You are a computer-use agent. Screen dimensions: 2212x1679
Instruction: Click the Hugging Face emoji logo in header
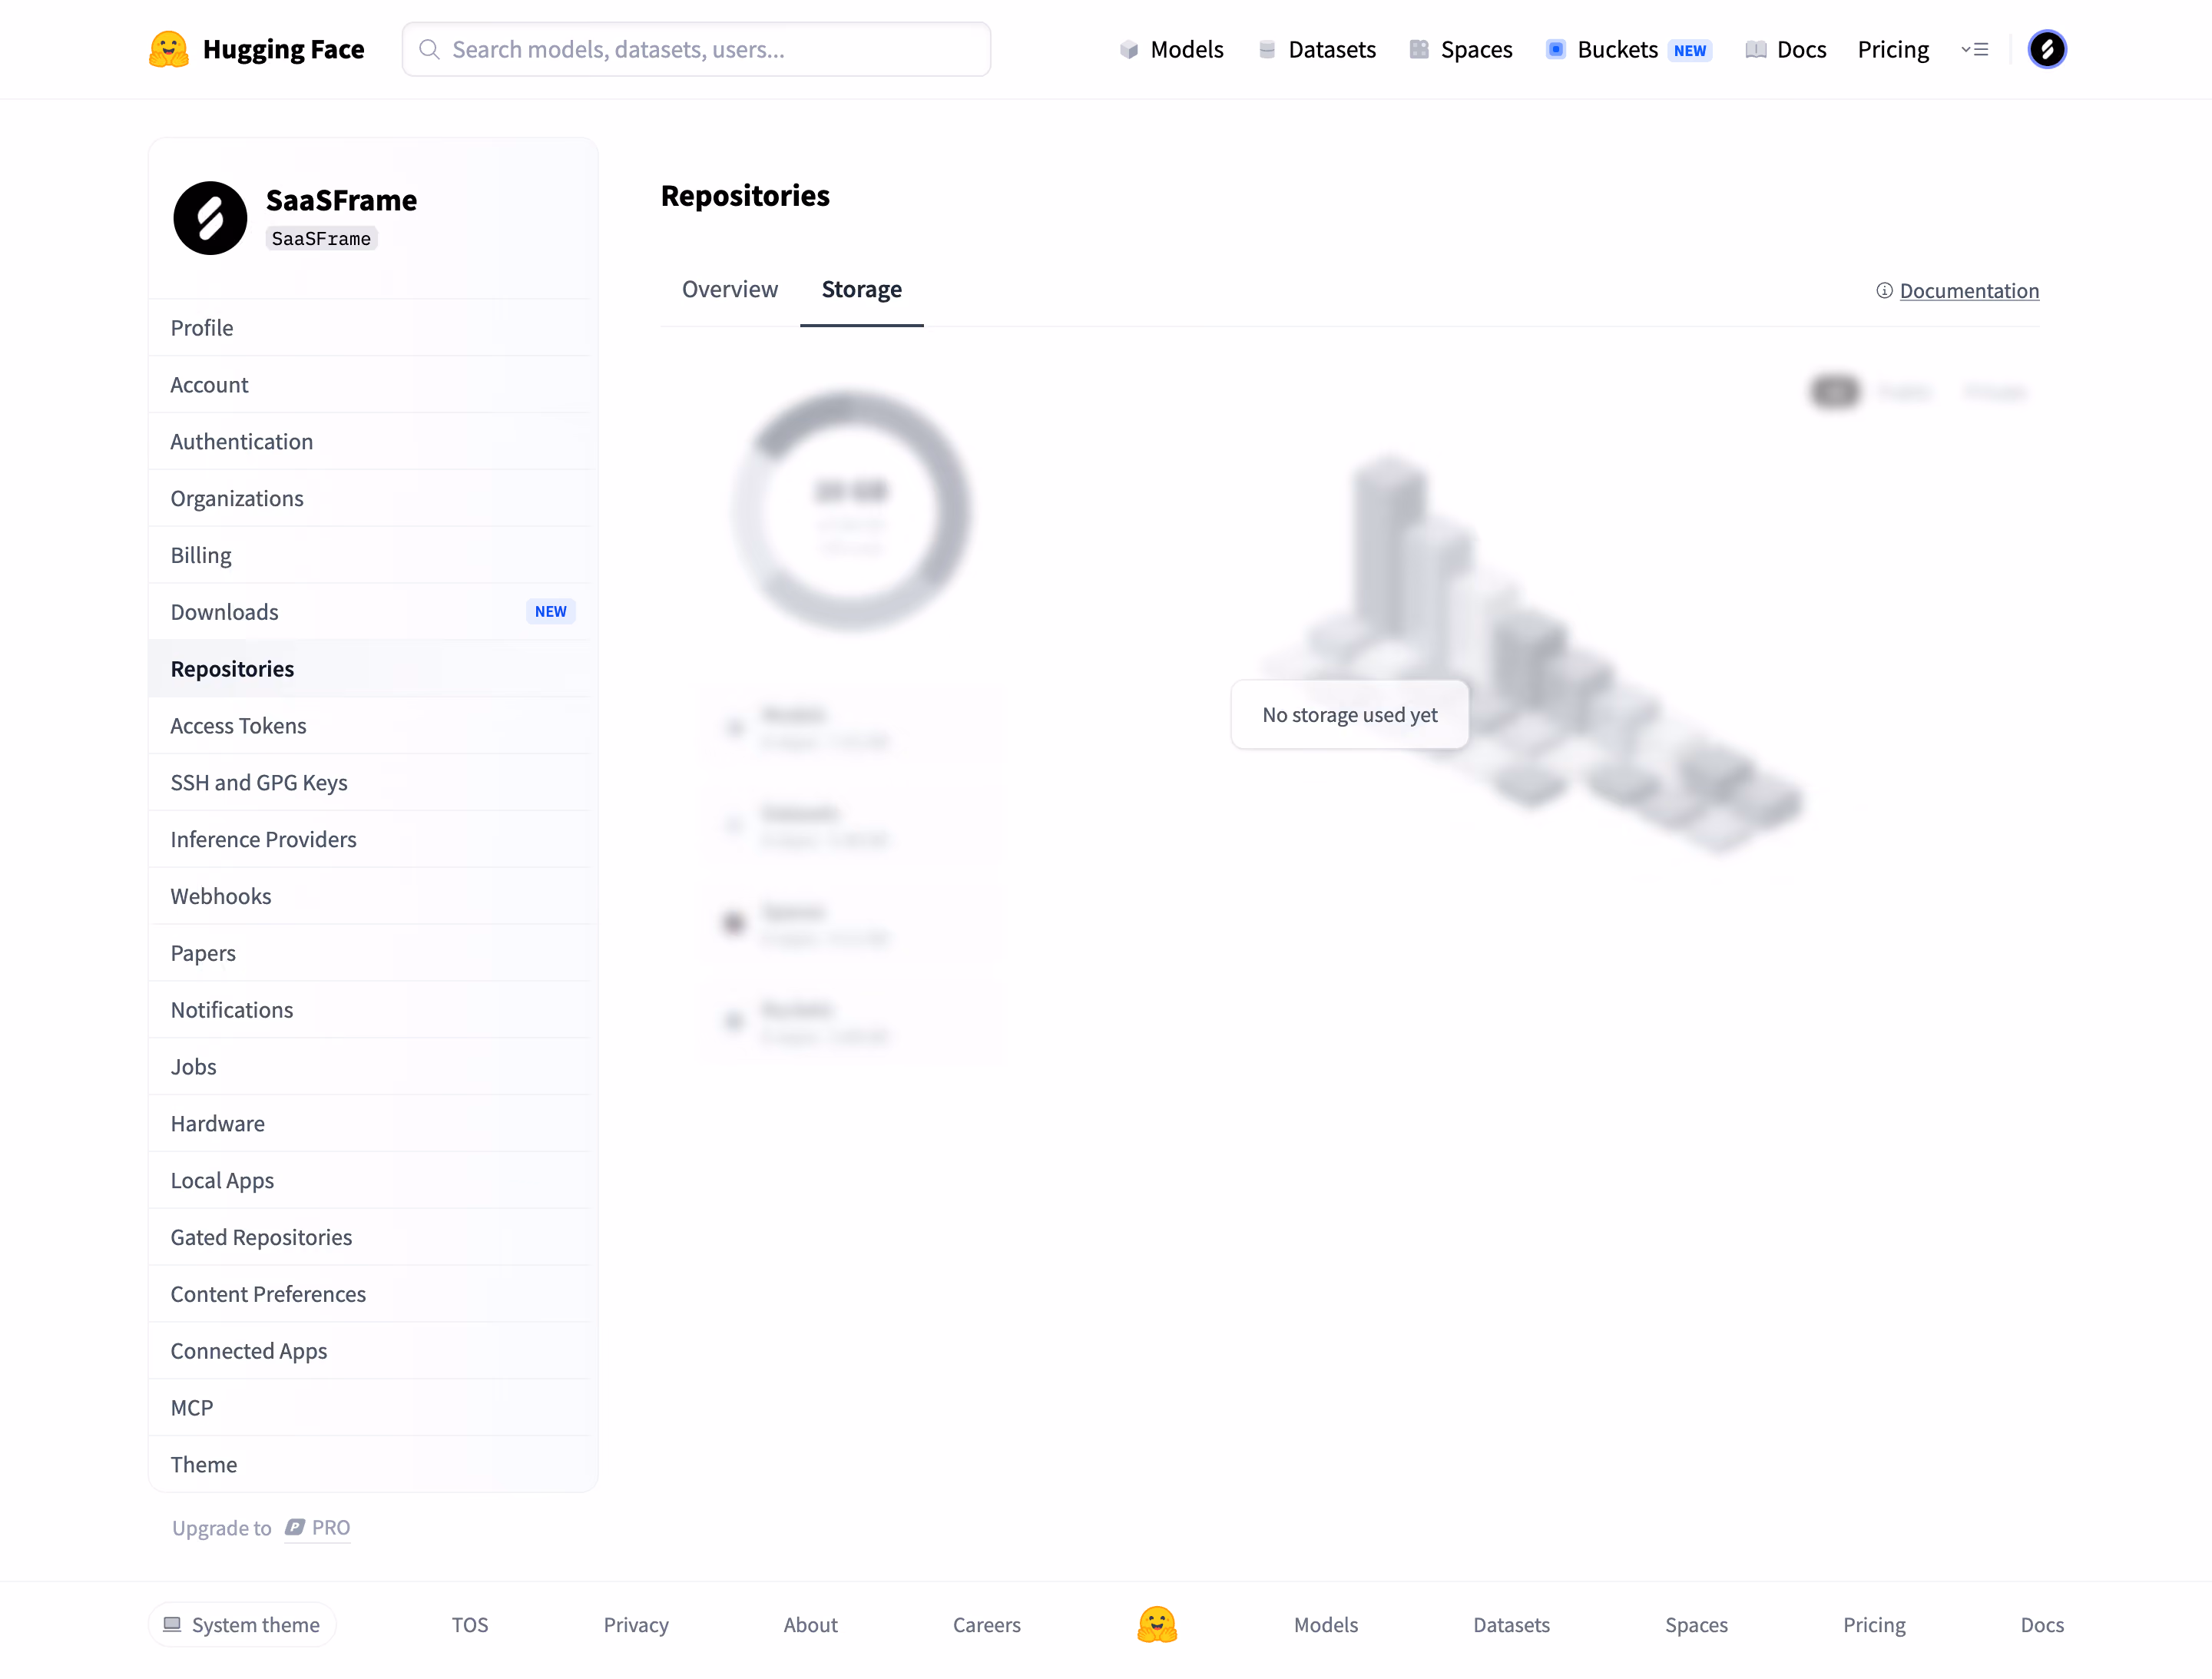click(168, 49)
